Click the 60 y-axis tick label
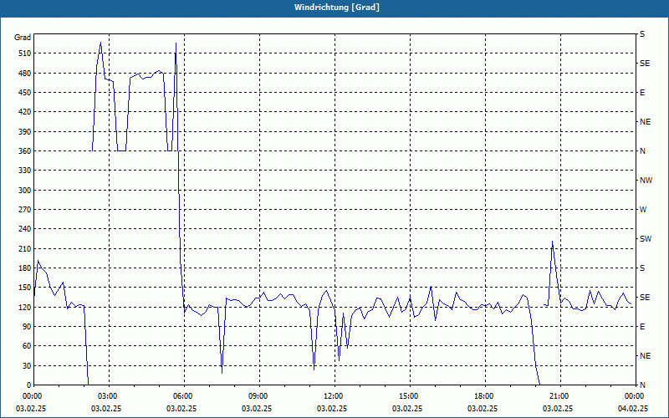Viewport: 669px width, 418px height. pyautogui.click(x=27, y=346)
